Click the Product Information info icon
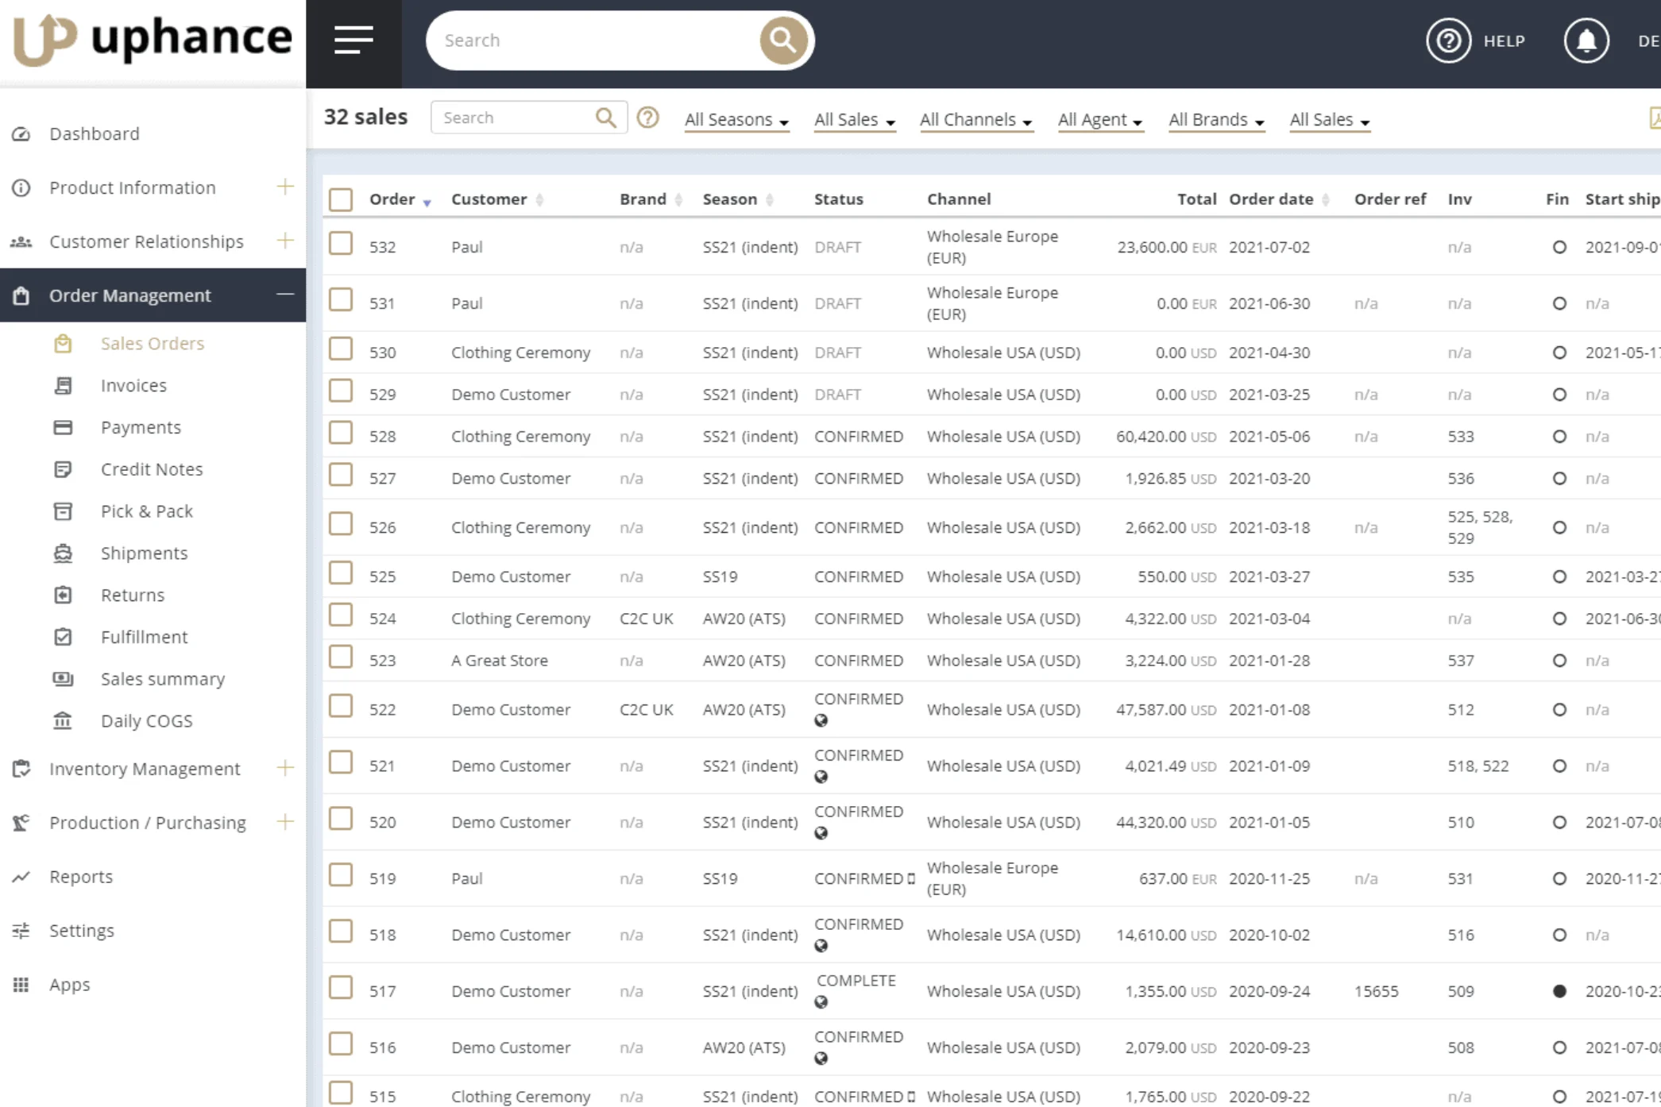1661x1107 pixels. tap(21, 187)
